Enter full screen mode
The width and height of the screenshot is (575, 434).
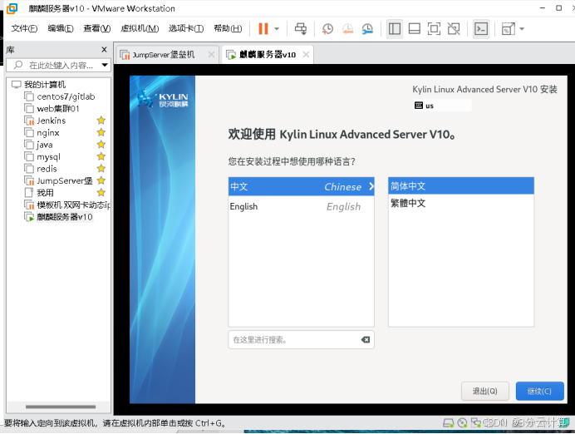click(x=435, y=28)
